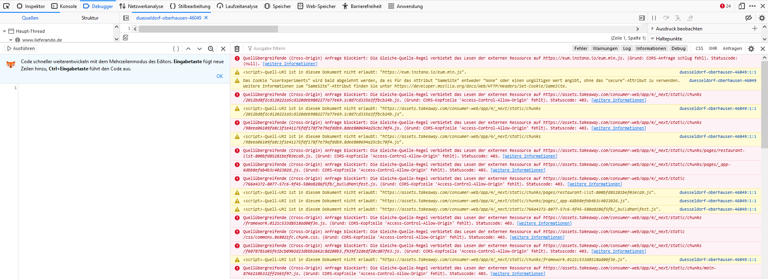Click the red error count badge 24

pos(725,6)
